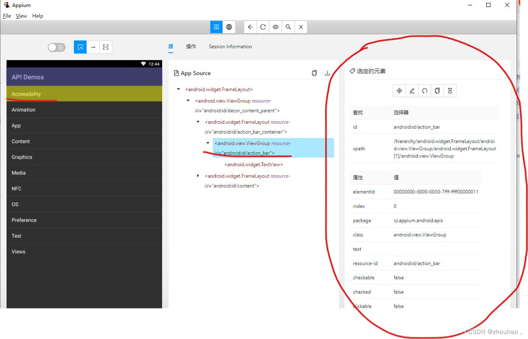Tap Graphics in the device list
Viewport: 528px width, 339px height.
pos(84,157)
